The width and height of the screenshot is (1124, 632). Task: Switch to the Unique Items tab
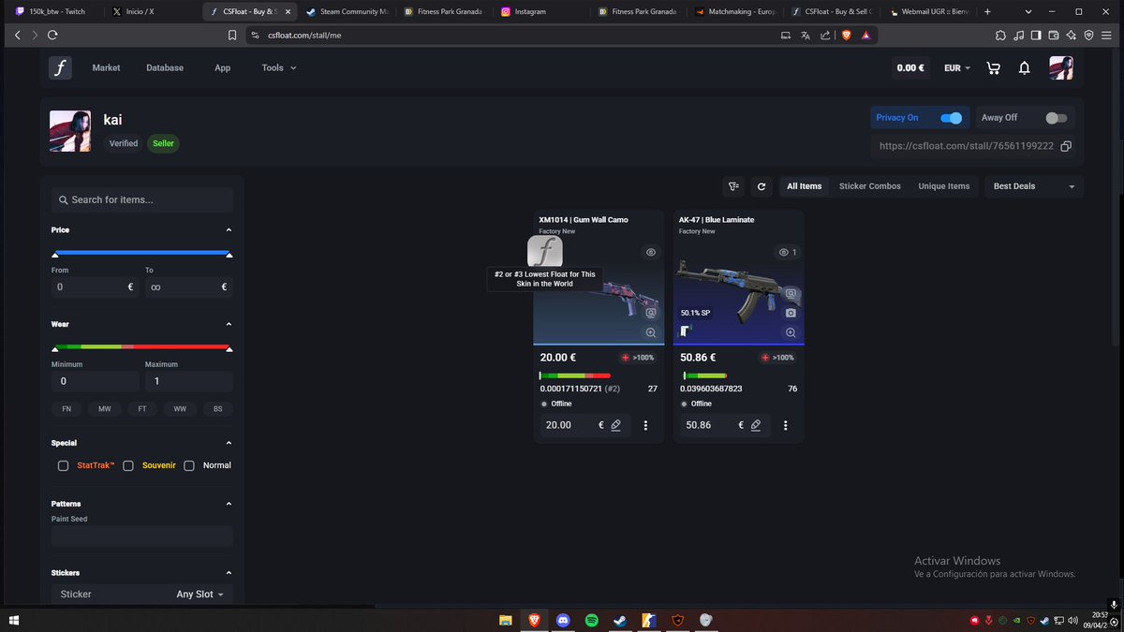(944, 186)
